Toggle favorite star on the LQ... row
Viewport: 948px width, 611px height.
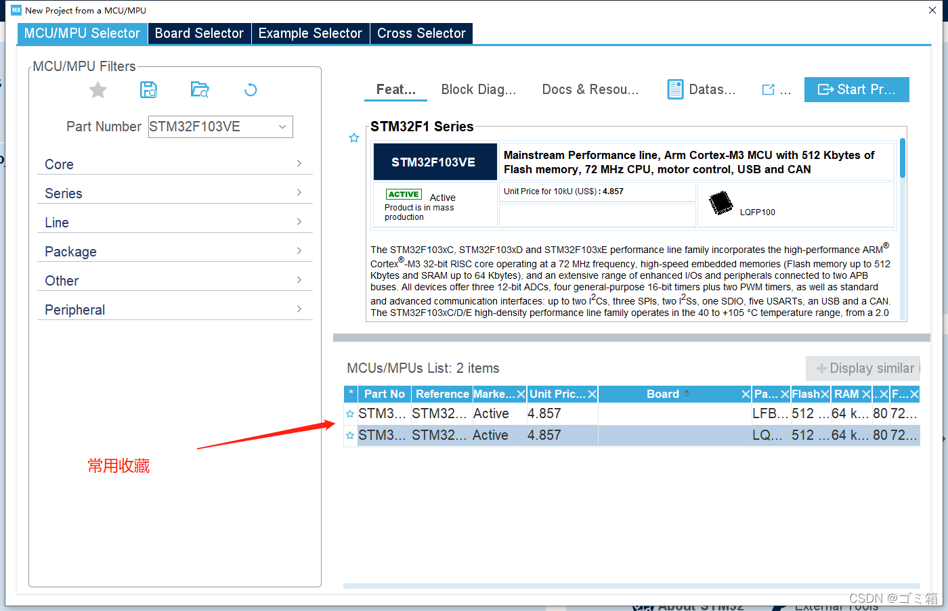350,436
